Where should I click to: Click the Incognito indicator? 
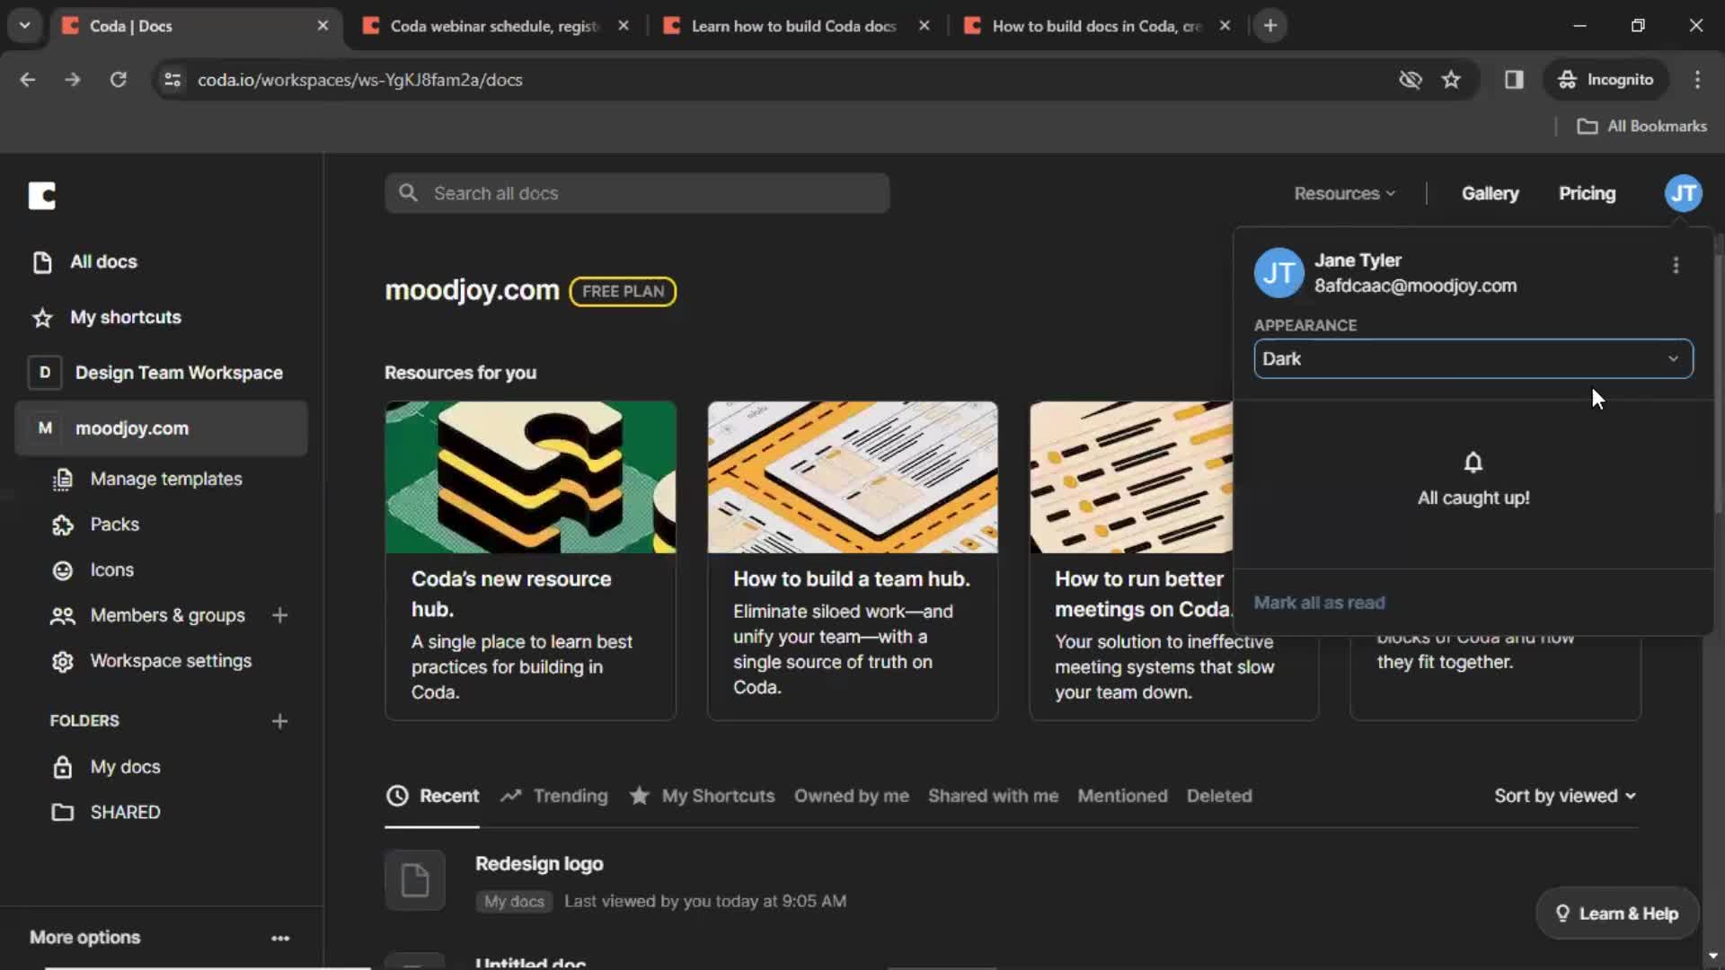point(1606,80)
